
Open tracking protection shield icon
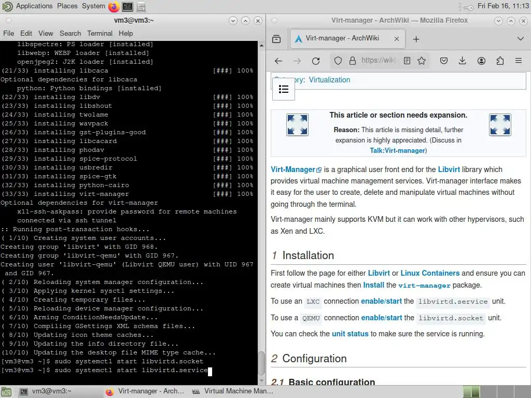(x=338, y=61)
